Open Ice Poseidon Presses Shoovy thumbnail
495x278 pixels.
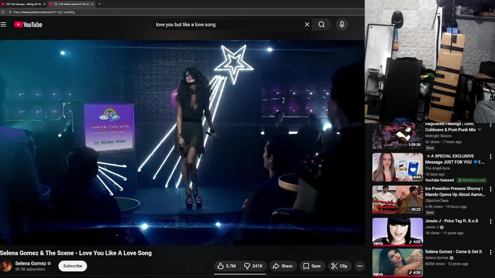point(398,200)
